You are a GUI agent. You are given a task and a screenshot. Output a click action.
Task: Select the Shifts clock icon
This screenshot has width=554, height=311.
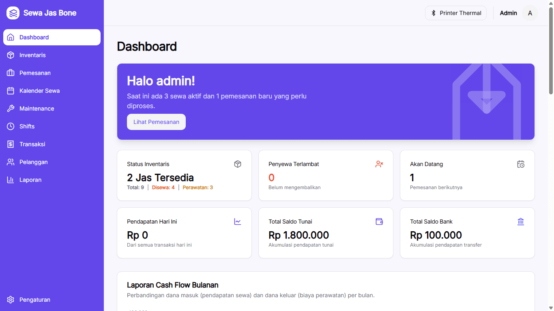click(x=11, y=126)
